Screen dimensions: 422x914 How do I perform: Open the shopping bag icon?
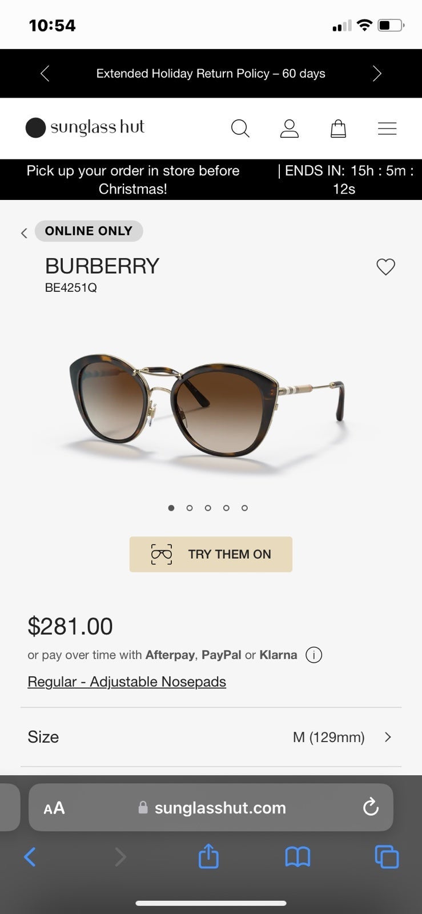coord(339,129)
